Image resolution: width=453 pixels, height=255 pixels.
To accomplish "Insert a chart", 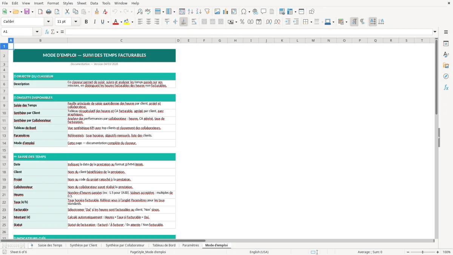I will click(226, 12).
